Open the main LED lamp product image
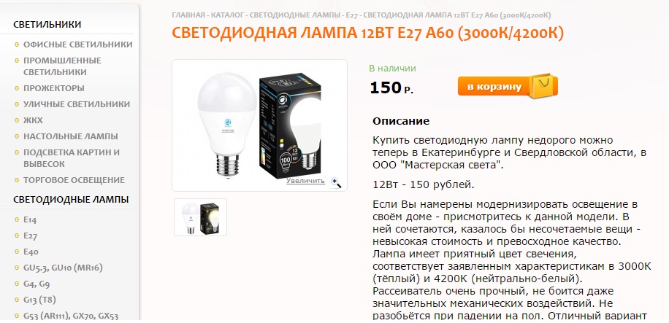 [x=259, y=125]
